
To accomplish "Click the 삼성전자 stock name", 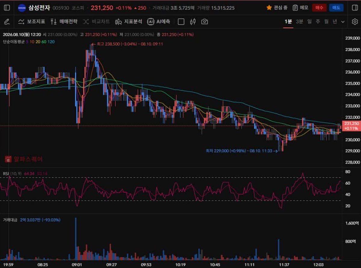I will pyautogui.click(x=39, y=8).
